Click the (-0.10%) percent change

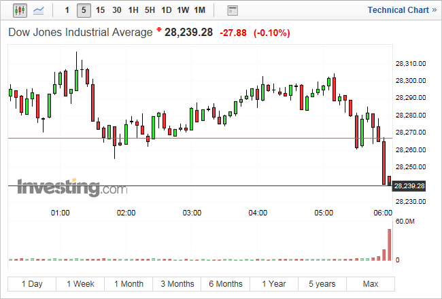tap(272, 33)
